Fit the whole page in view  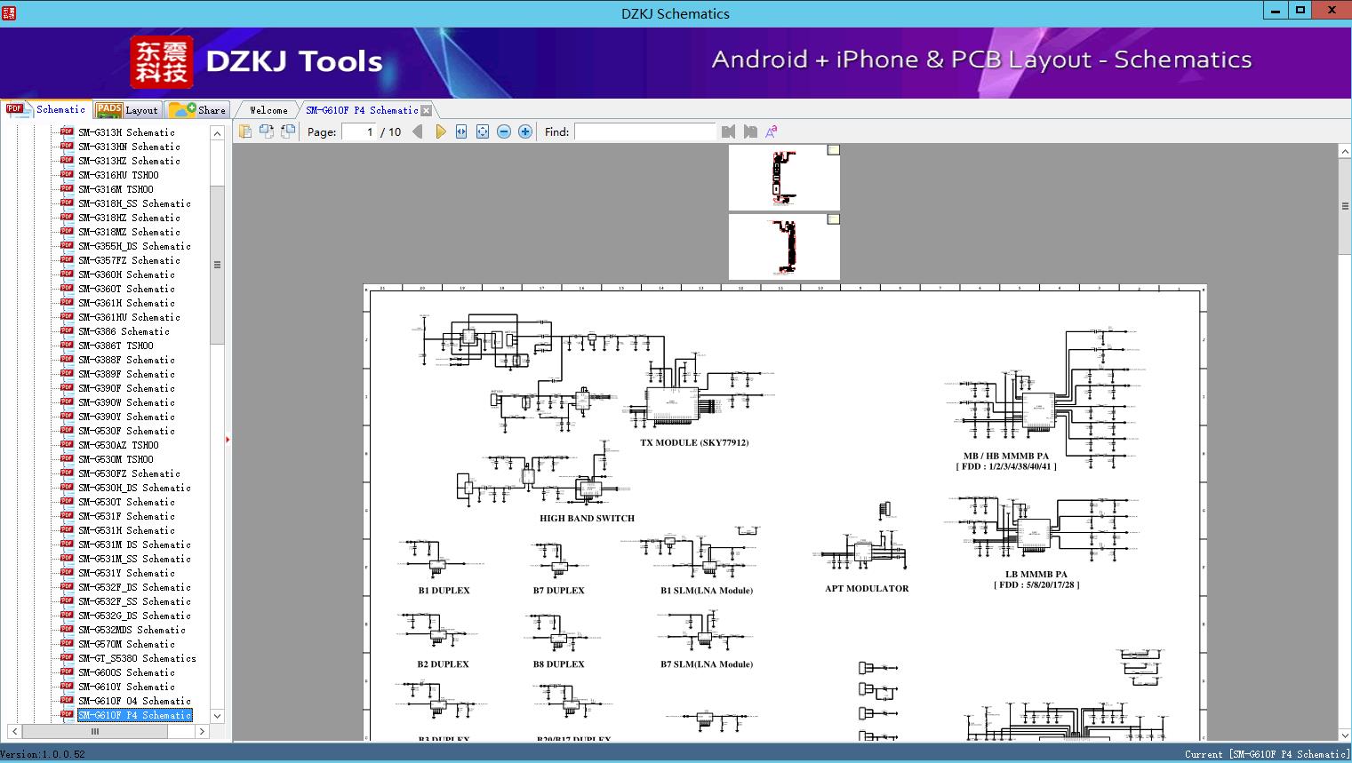[x=483, y=131]
